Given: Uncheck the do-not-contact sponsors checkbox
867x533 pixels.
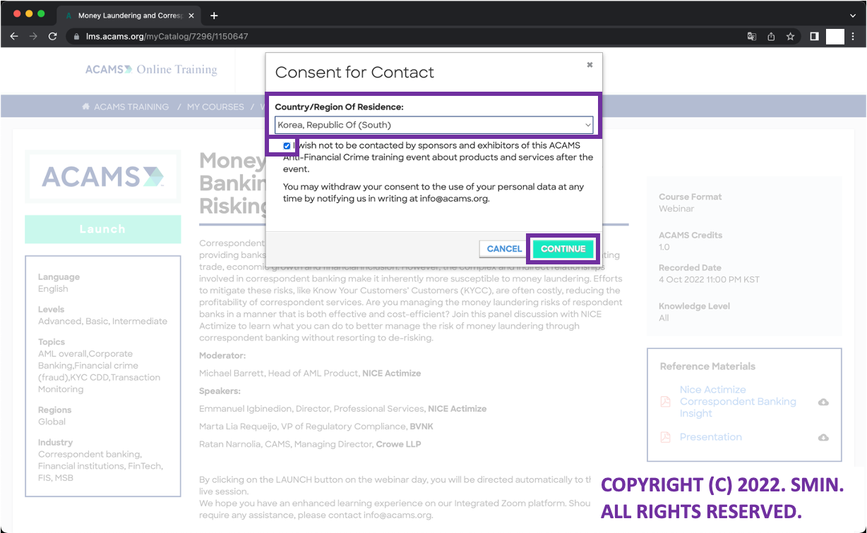Looking at the screenshot, I should pos(287,146).
